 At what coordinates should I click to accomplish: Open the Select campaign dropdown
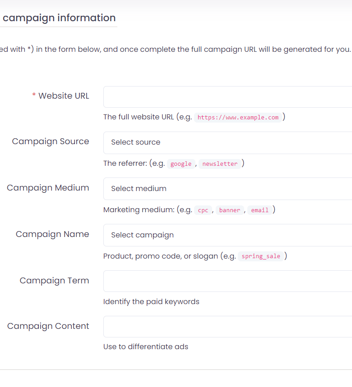(227, 235)
